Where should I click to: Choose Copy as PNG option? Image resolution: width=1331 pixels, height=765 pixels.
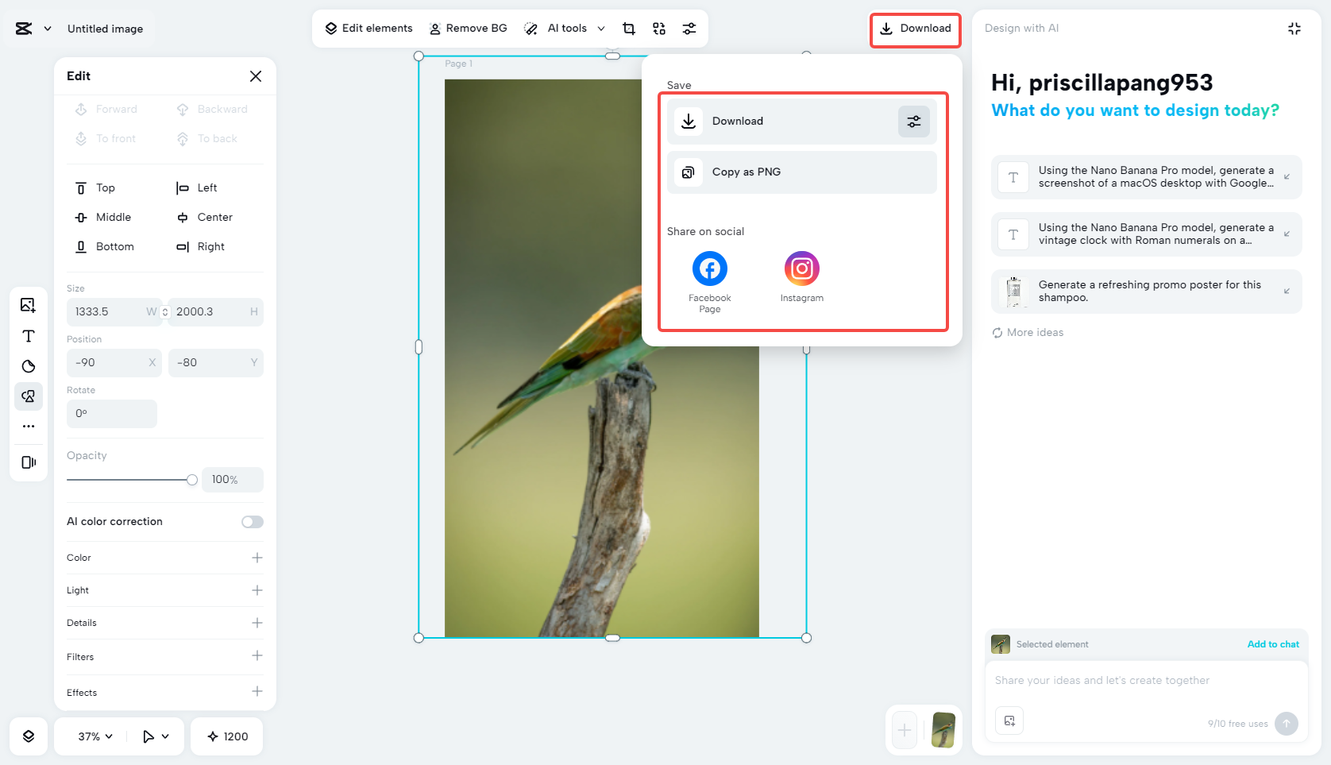pos(802,172)
